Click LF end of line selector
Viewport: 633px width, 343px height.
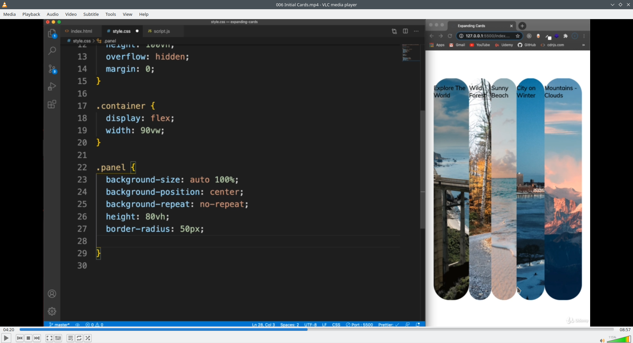(x=324, y=325)
